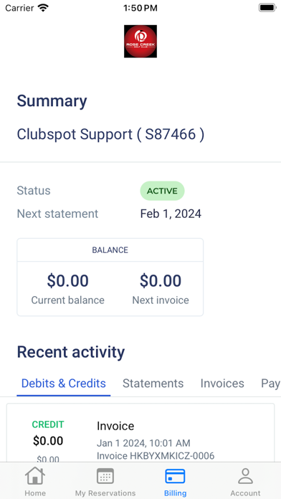Image resolution: width=281 pixels, height=499 pixels.
Task: Tap the $0.00 Current balance figure
Action: point(68,281)
